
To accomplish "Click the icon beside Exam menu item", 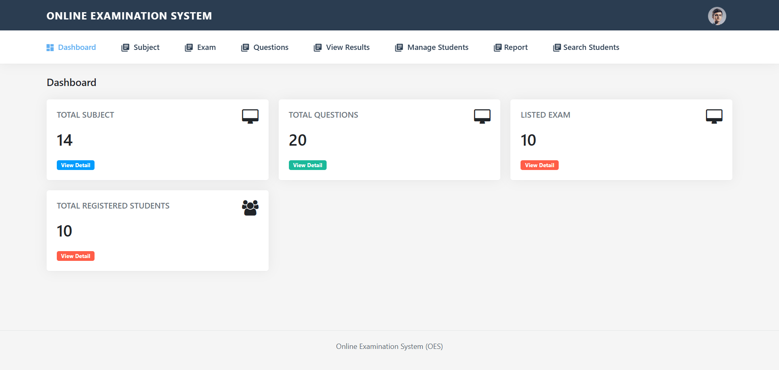I will pos(189,47).
